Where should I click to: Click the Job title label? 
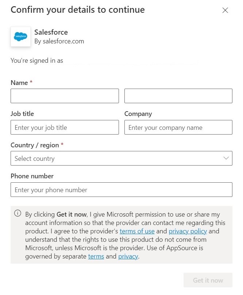22,114
